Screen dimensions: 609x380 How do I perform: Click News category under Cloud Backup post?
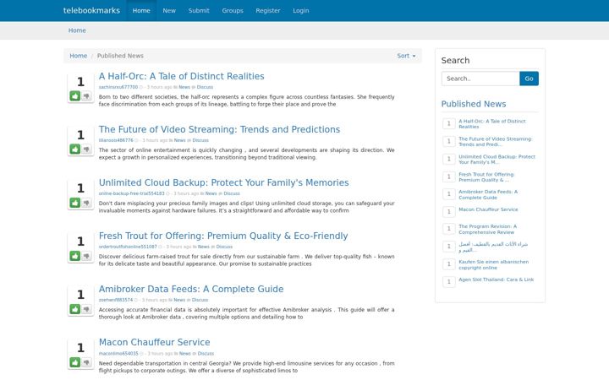click(211, 193)
